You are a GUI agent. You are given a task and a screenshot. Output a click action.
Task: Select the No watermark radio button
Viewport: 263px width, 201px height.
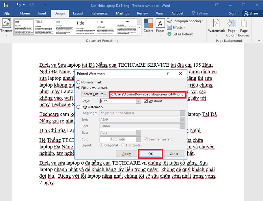coord(79,82)
